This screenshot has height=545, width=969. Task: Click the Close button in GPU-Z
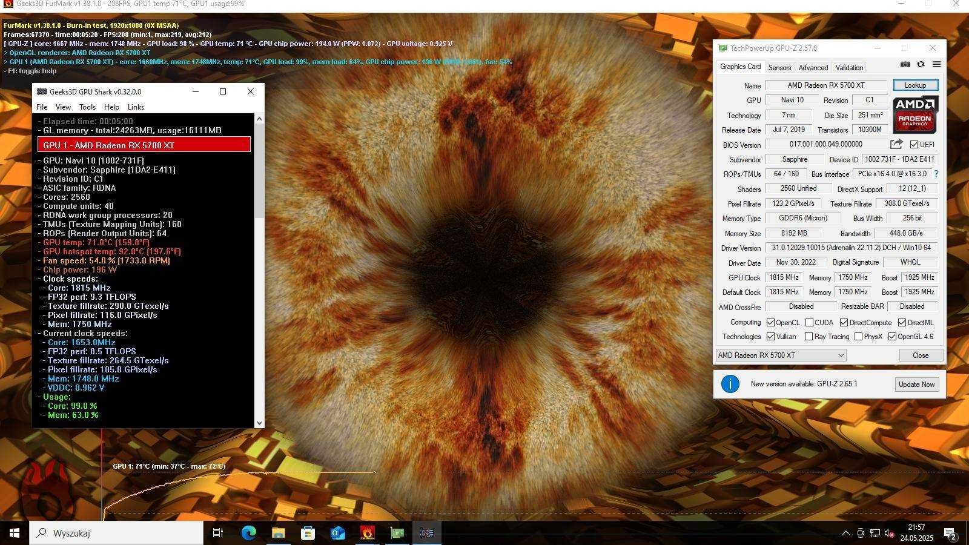point(921,355)
